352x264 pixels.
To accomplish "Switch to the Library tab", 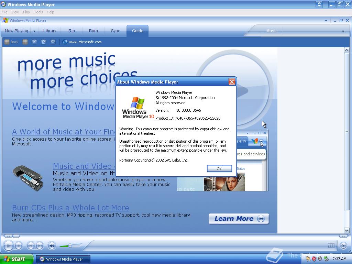I will (x=49, y=31).
